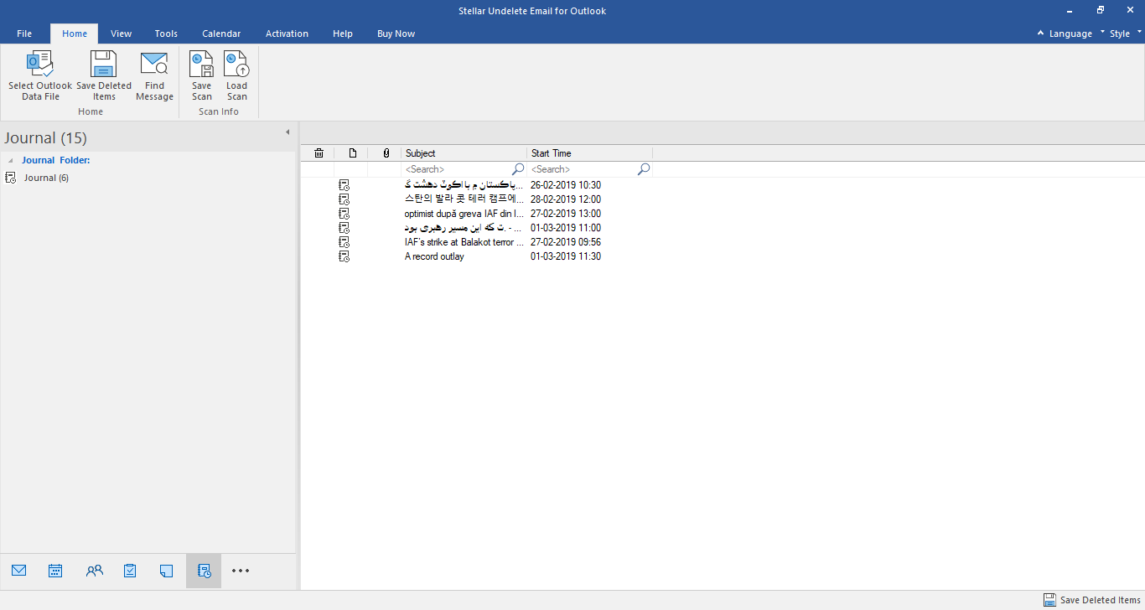Switch to Mail view in bottom navigation
Screen dimensions: 1145x610
[19, 571]
